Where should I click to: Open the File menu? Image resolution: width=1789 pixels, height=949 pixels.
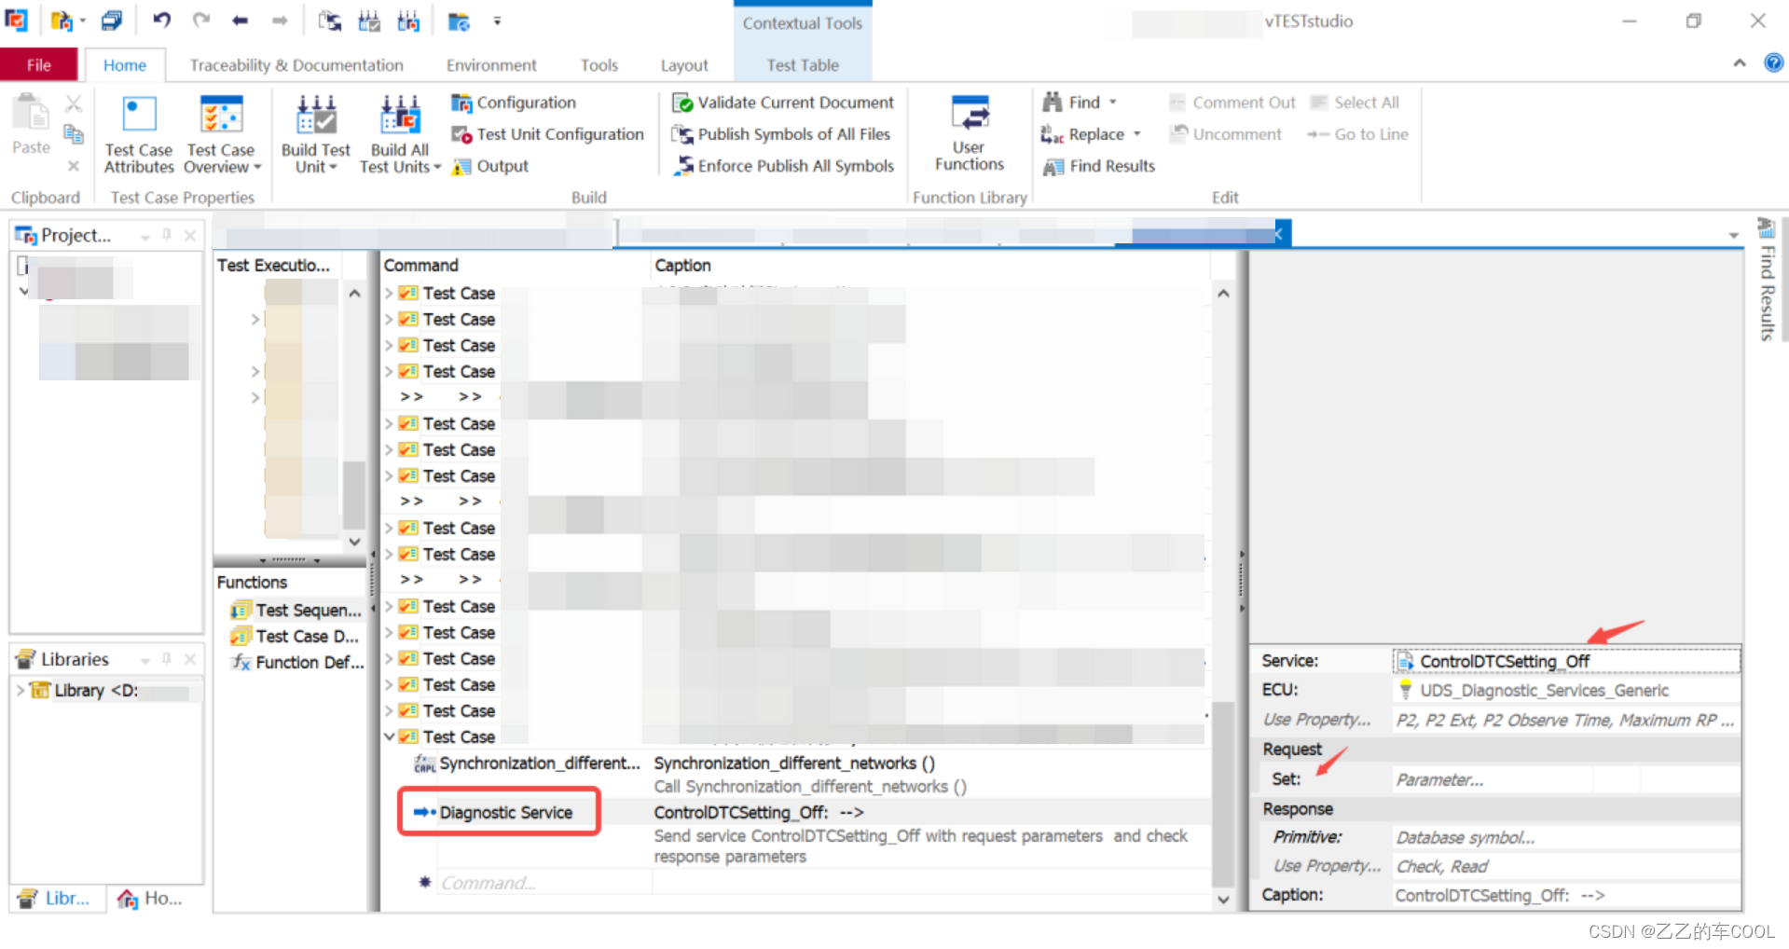pos(38,64)
